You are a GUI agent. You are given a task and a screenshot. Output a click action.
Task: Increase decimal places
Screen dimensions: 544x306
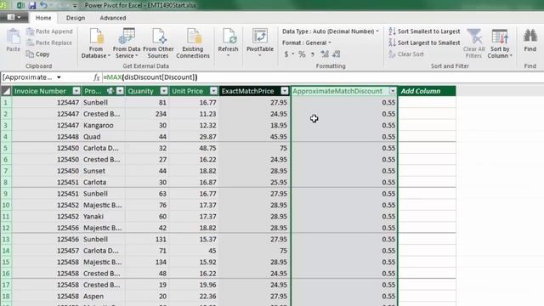click(x=325, y=54)
